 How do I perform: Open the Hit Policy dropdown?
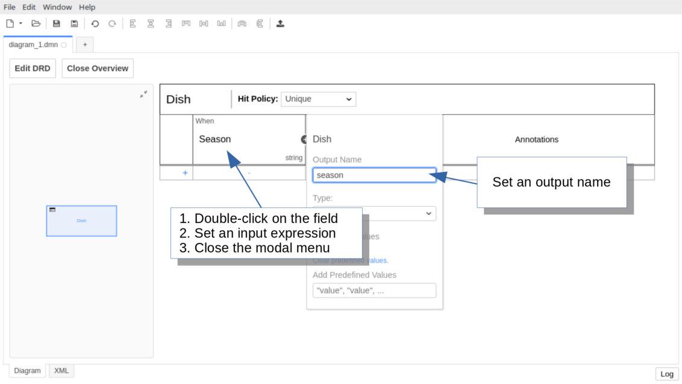pos(318,99)
